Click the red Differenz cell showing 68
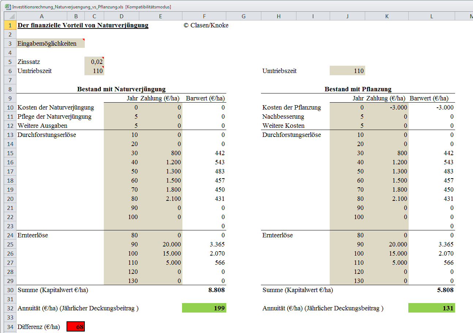The width and height of the screenshot is (473, 333). (x=76, y=327)
